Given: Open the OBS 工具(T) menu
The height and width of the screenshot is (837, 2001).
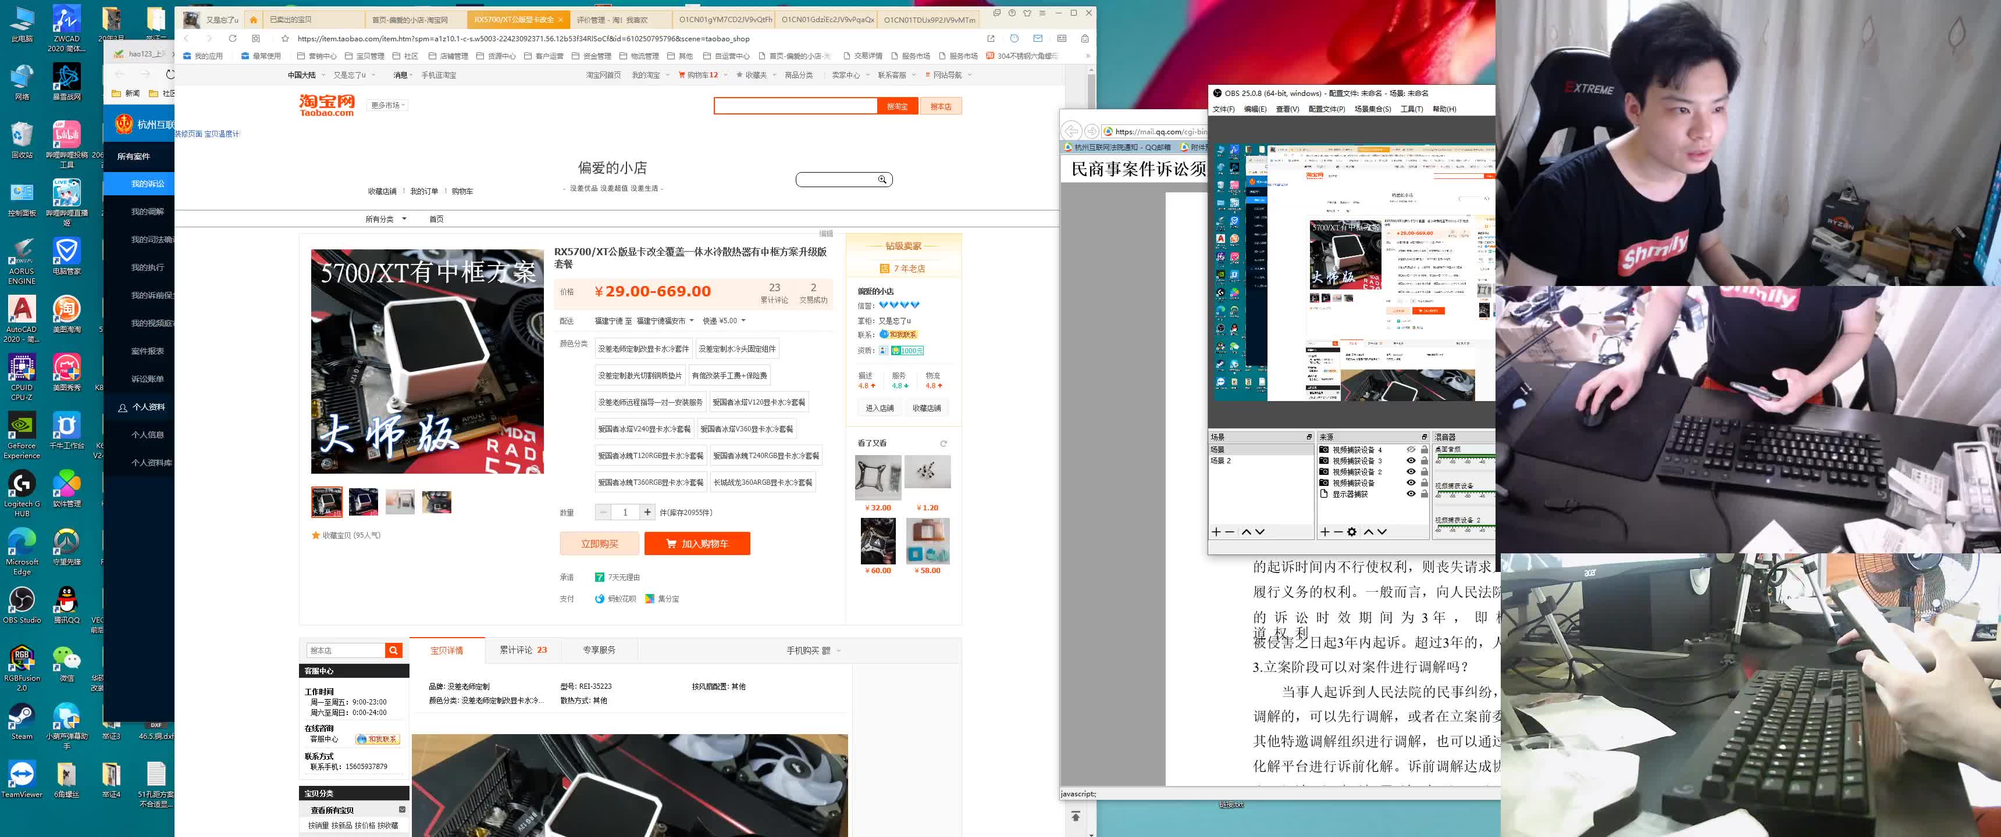Looking at the screenshot, I should (1411, 109).
